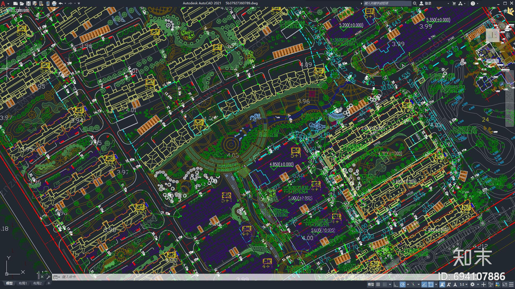Plot the drawing with printer icon
Viewport: 515px width, 289px height.
54,4
